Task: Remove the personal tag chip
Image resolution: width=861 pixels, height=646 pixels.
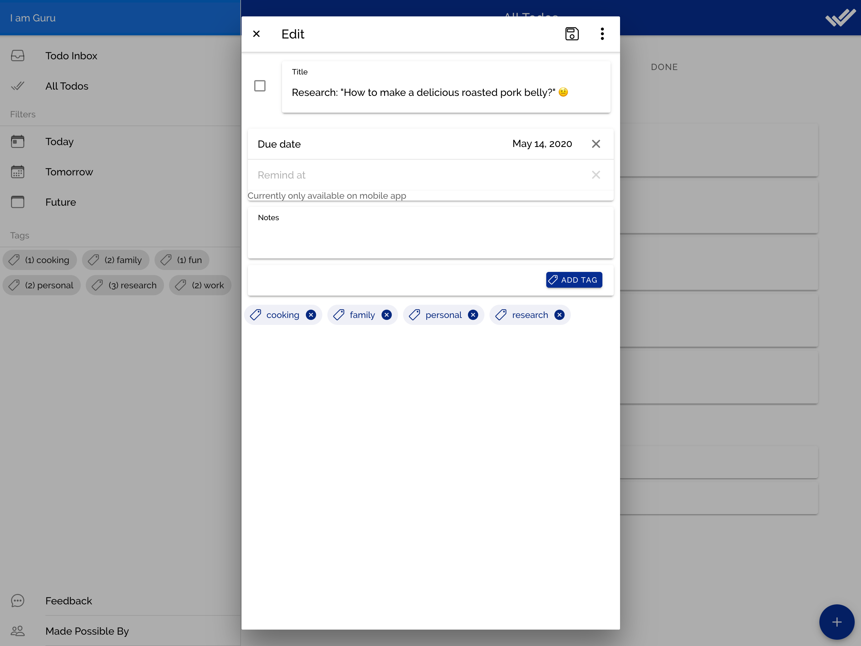Action: point(472,314)
